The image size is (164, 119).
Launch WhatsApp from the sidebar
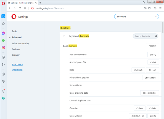pos(3,40)
